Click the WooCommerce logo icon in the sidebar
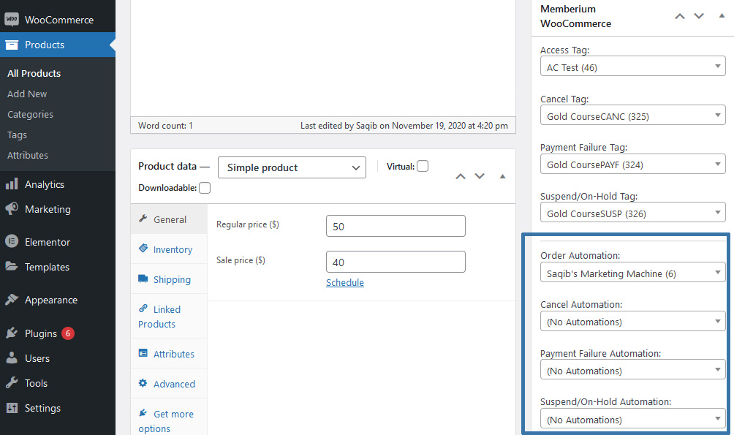This screenshot has width=734, height=435. [12, 19]
